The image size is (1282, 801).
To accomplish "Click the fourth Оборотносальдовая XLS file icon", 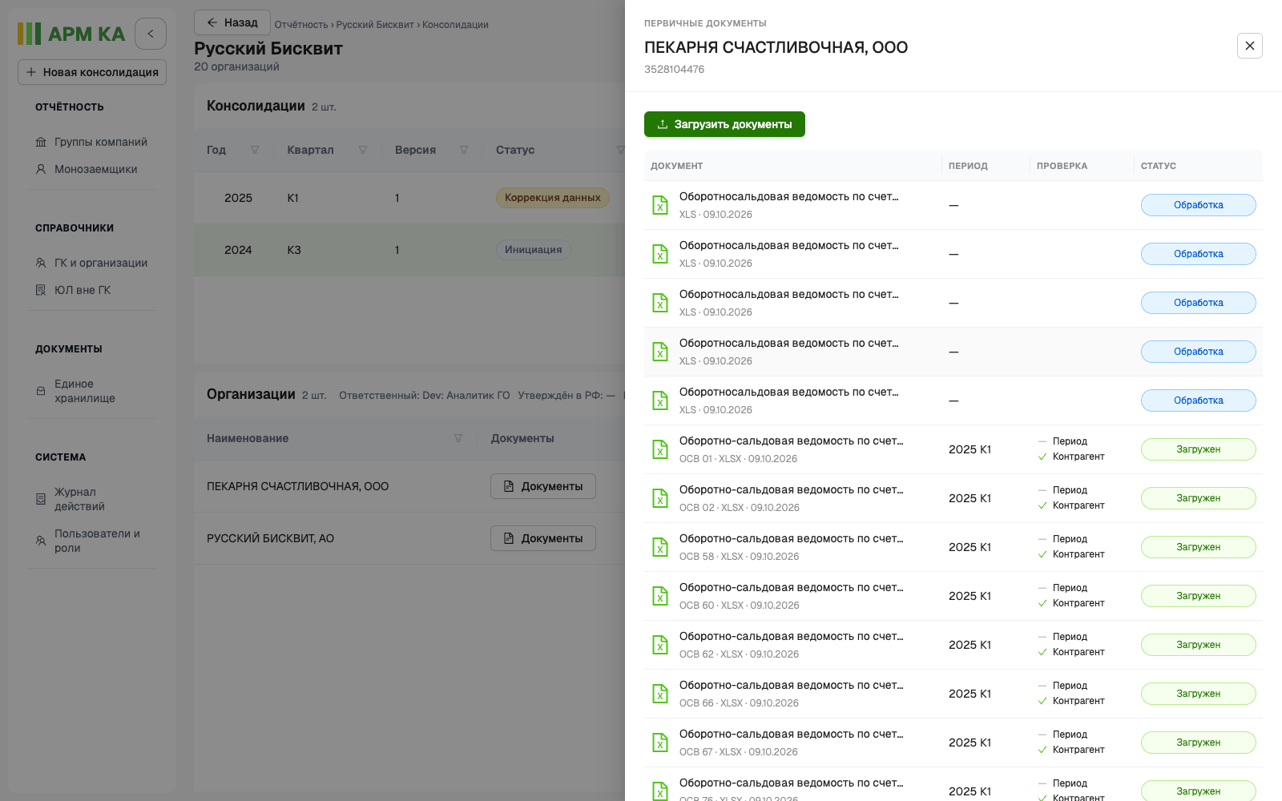I will (660, 352).
